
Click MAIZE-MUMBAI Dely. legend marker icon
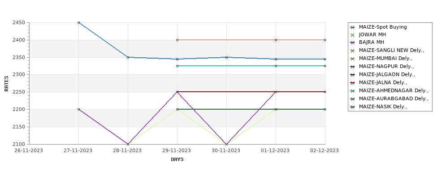click(x=353, y=59)
